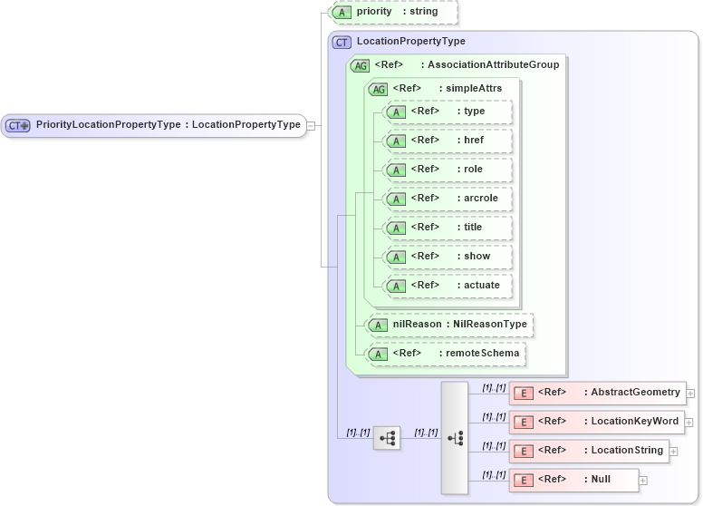Select the ': Null' element label
This screenshot has width=703, height=506.
[597, 479]
